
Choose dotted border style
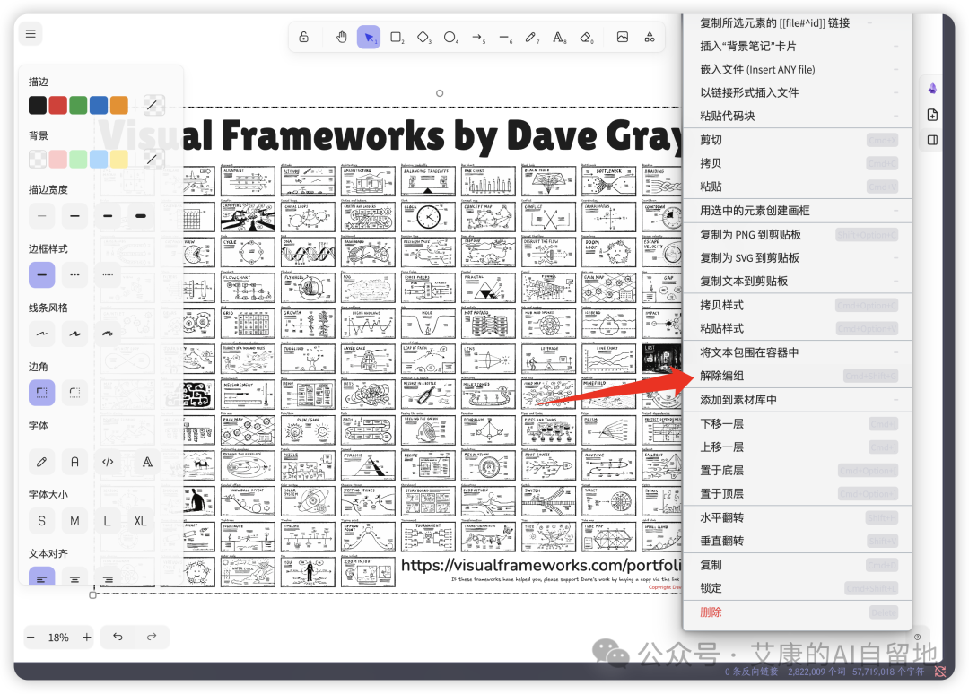108,274
